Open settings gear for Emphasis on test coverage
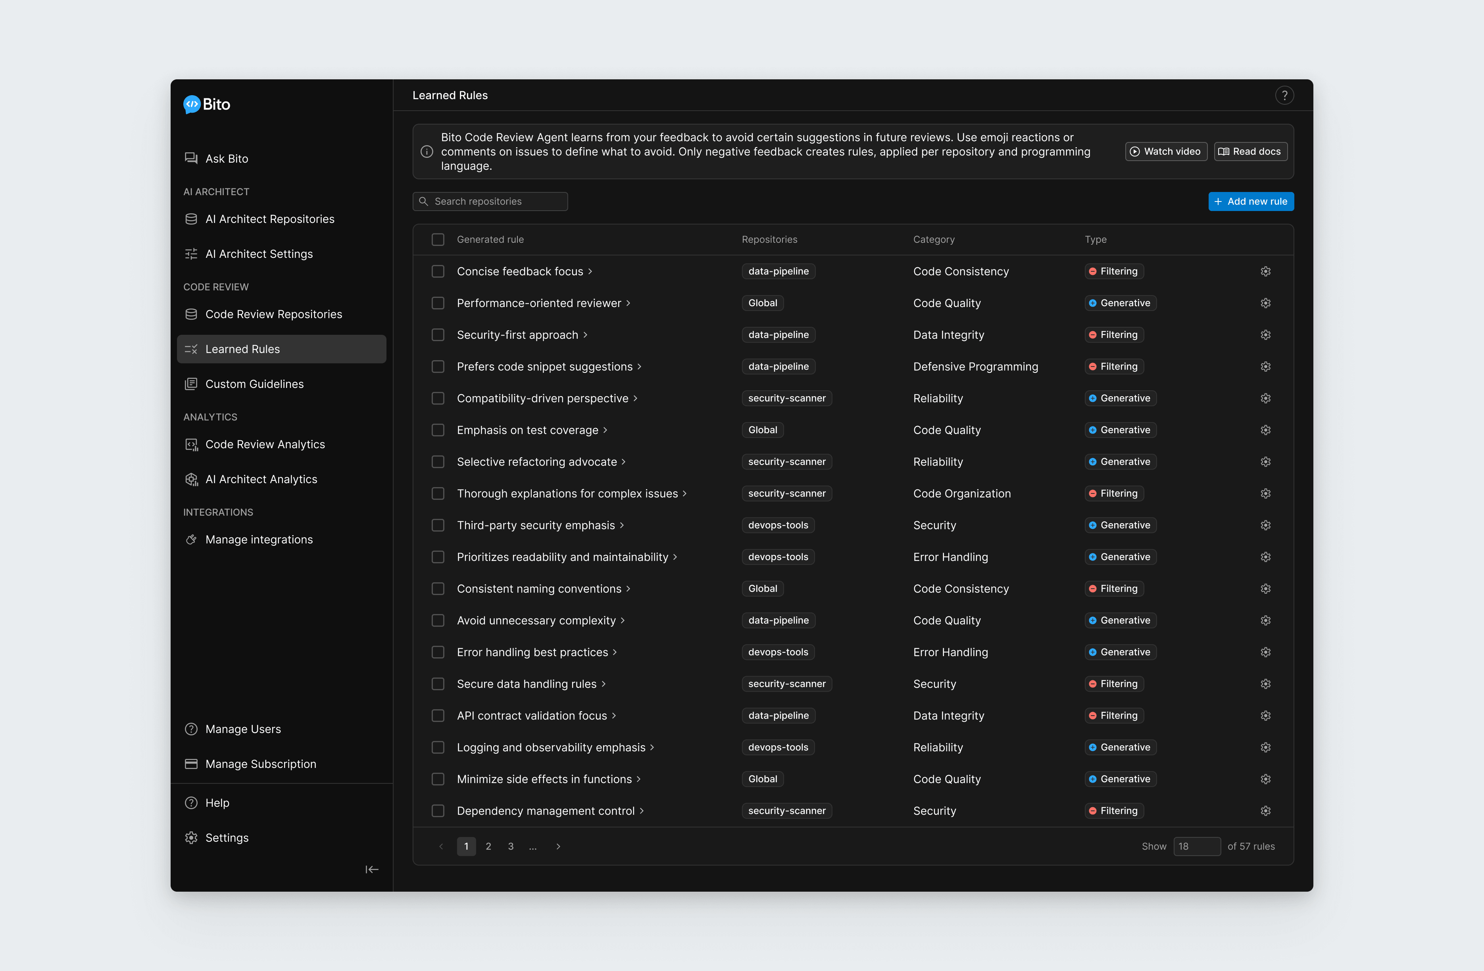This screenshot has width=1484, height=971. coord(1265,430)
